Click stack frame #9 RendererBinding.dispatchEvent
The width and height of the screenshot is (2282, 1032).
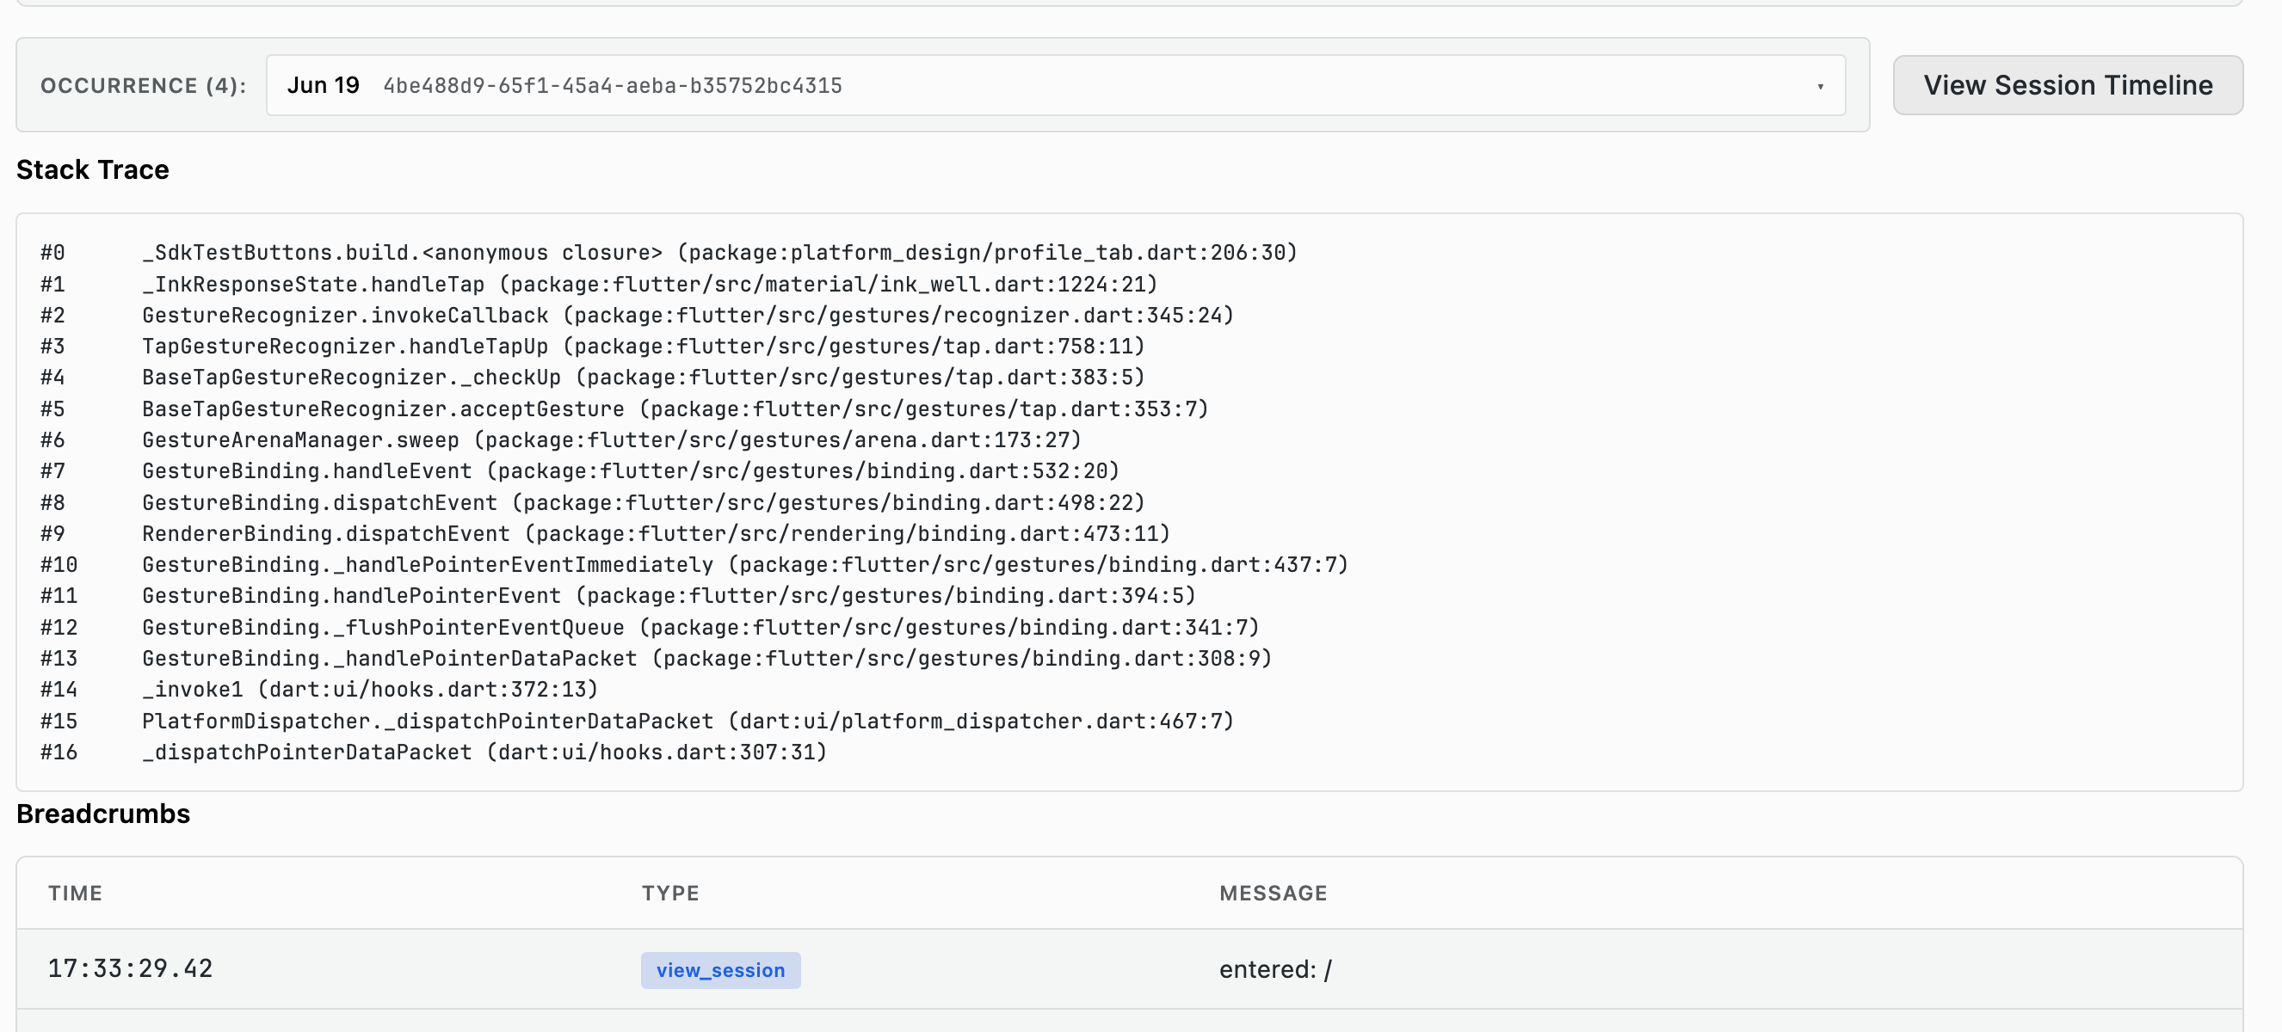tap(605, 534)
